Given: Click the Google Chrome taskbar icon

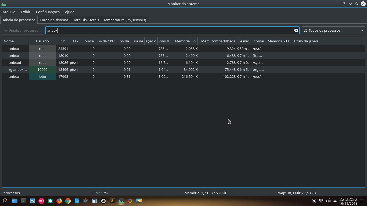Looking at the screenshot, I should point(68,201).
